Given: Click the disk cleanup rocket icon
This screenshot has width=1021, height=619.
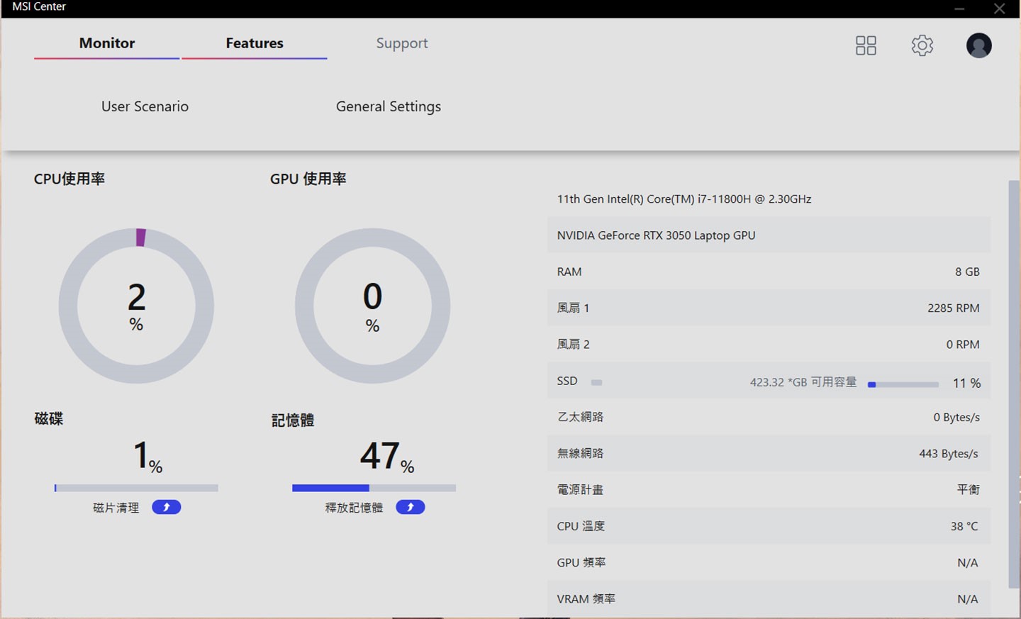Looking at the screenshot, I should point(167,507).
